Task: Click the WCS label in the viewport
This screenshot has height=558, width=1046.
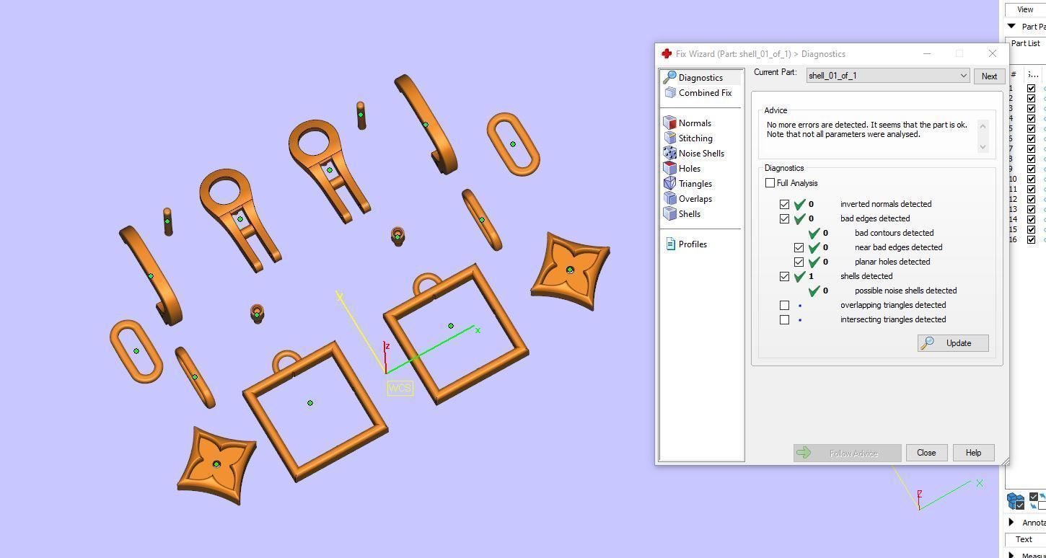Action: click(x=400, y=388)
